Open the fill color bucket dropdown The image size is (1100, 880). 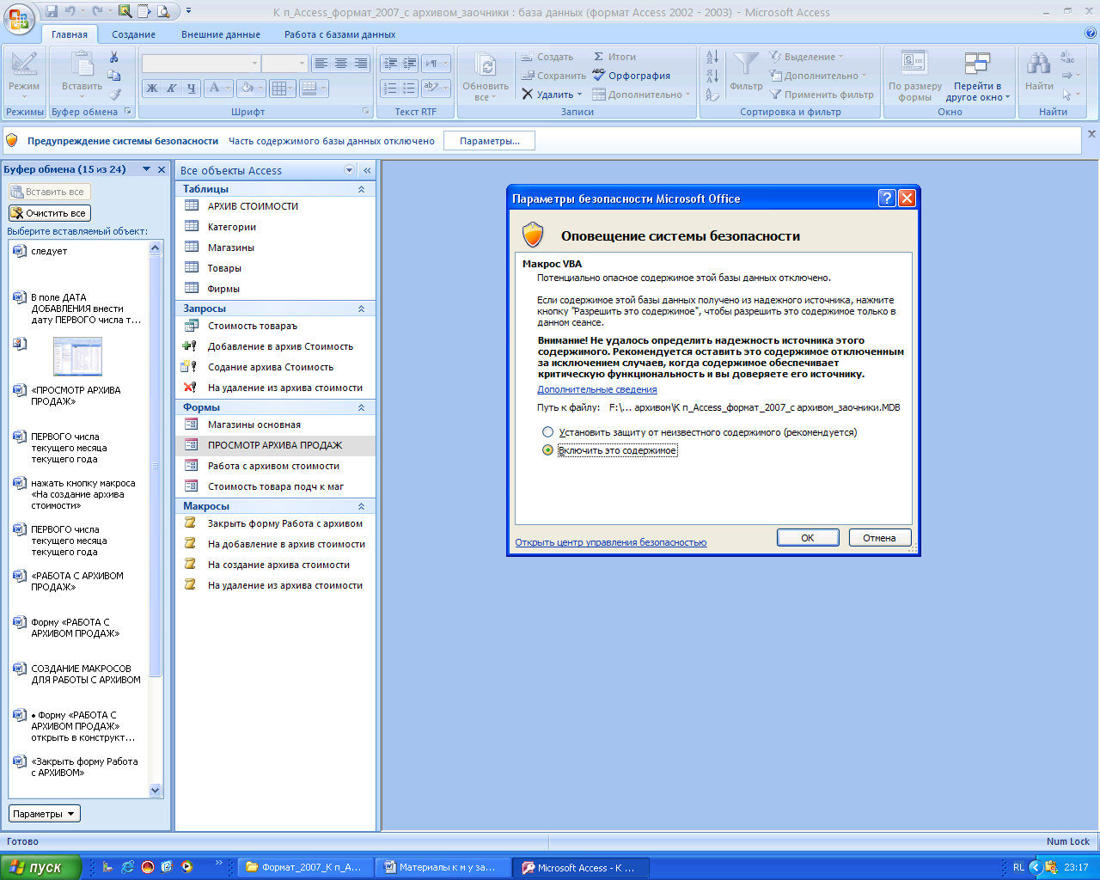click(x=260, y=88)
